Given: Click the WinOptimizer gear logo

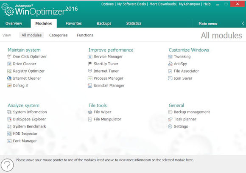Looking at the screenshot, I should point(7,10).
